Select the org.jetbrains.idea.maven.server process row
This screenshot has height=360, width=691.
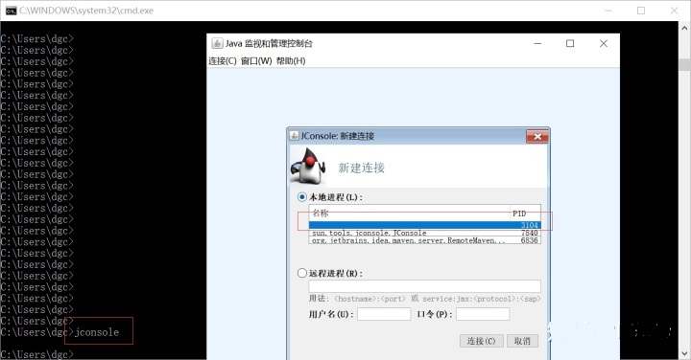click(x=425, y=240)
